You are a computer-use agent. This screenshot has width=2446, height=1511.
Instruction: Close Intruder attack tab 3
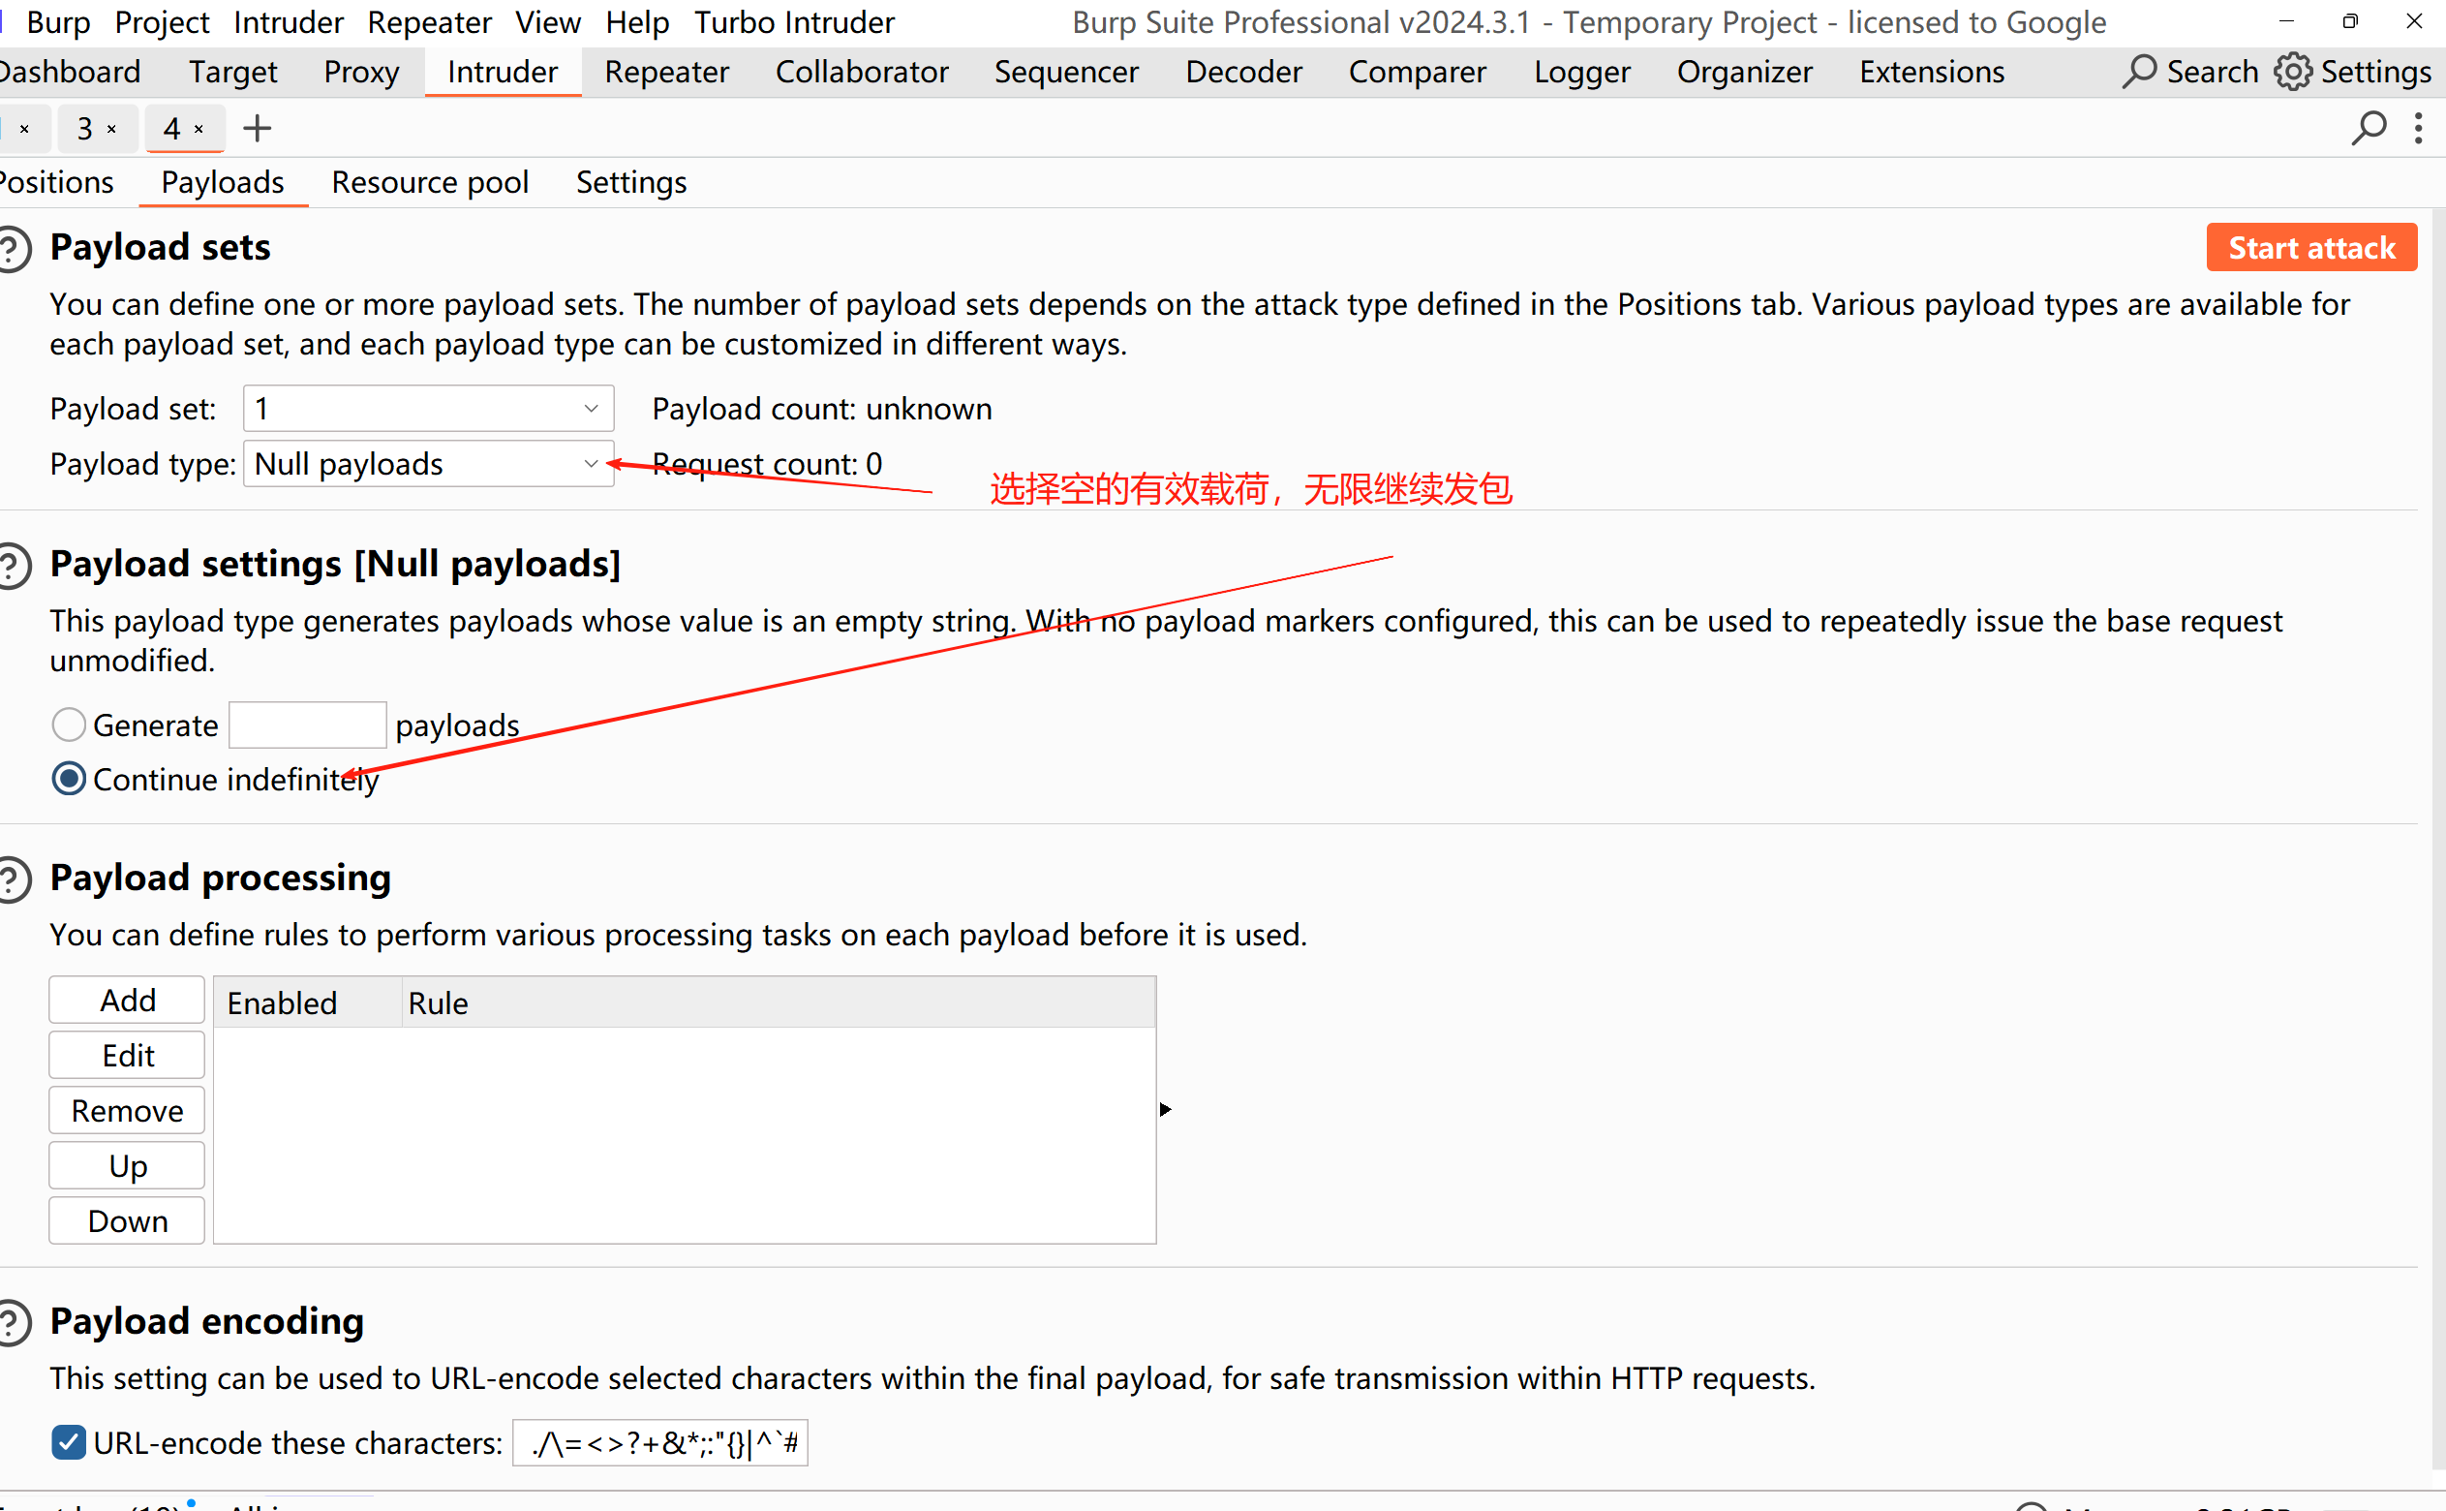[112, 129]
